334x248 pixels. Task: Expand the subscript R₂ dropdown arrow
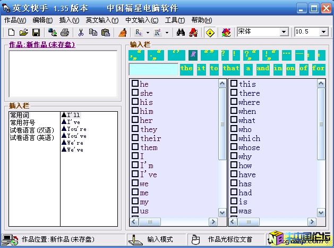coord(148,32)
